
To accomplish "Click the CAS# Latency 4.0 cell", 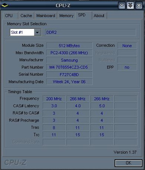I will click(x=78, y=106).
